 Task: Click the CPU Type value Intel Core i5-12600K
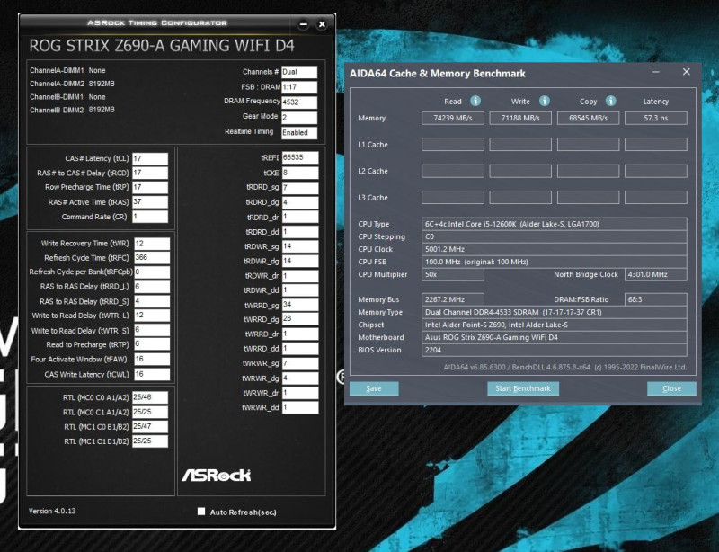[x=554, y=224]
